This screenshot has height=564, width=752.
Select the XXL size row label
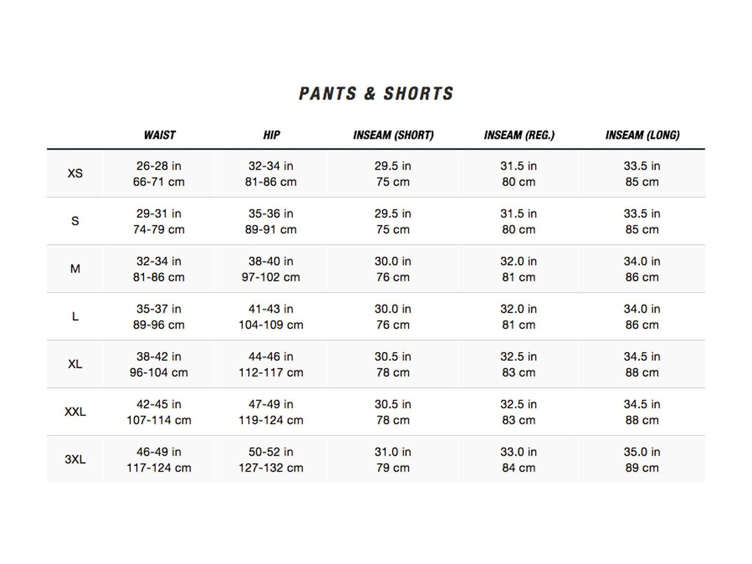(75, 412)
